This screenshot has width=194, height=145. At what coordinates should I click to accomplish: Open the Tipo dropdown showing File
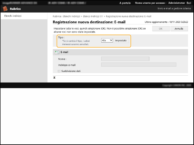pyautogui.click(x=107, y=41)
